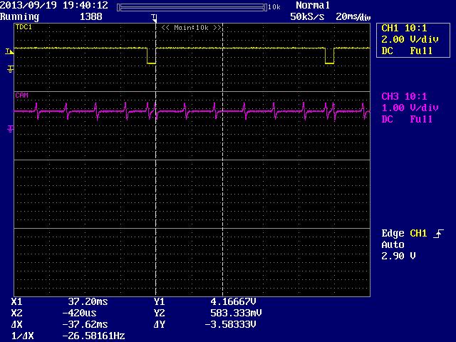Select the CH1 10:1 probe label
The height and width of the screenshot is (342, 456).
(x=404, y=28)
